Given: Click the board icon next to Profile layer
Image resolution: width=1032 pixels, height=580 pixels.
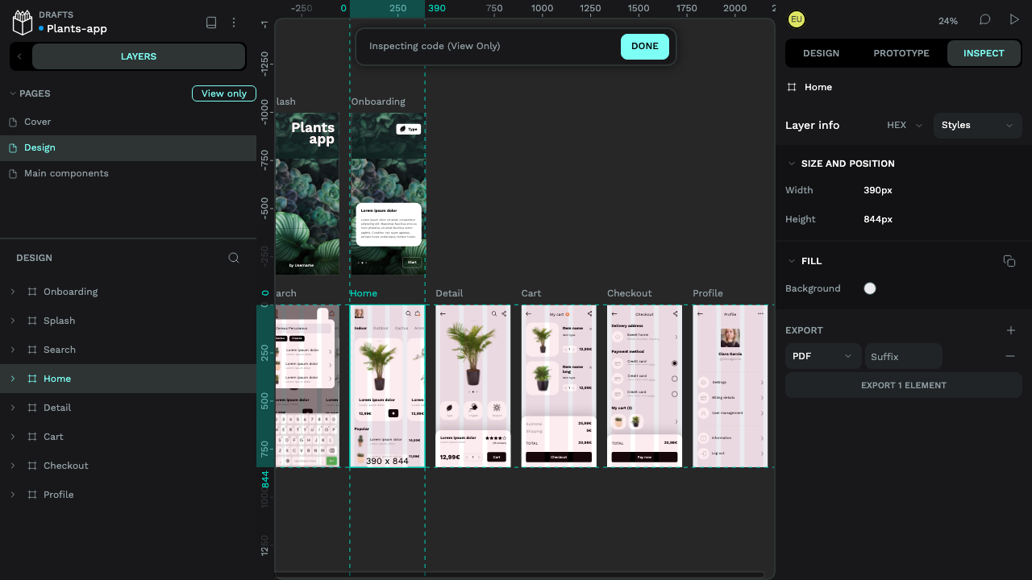Looking at the screenshot, I should click(32, 495).
